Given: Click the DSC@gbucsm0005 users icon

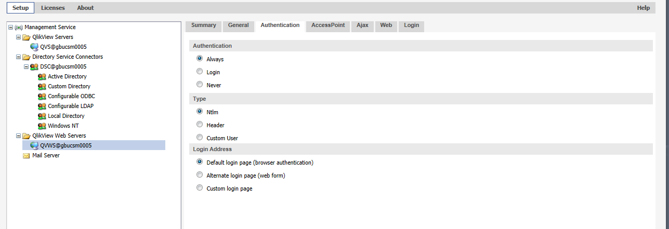Looking at the screenshot, I should pyautogui.click(x=34, y=66).
